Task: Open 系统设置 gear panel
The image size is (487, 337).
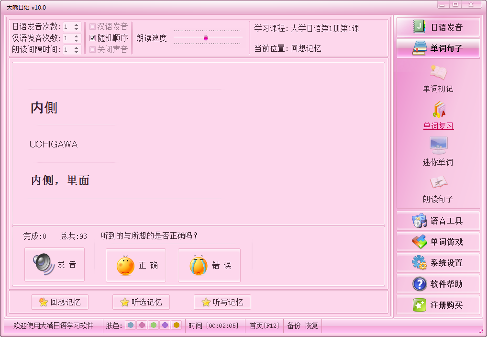Action: tap(438, 263)
